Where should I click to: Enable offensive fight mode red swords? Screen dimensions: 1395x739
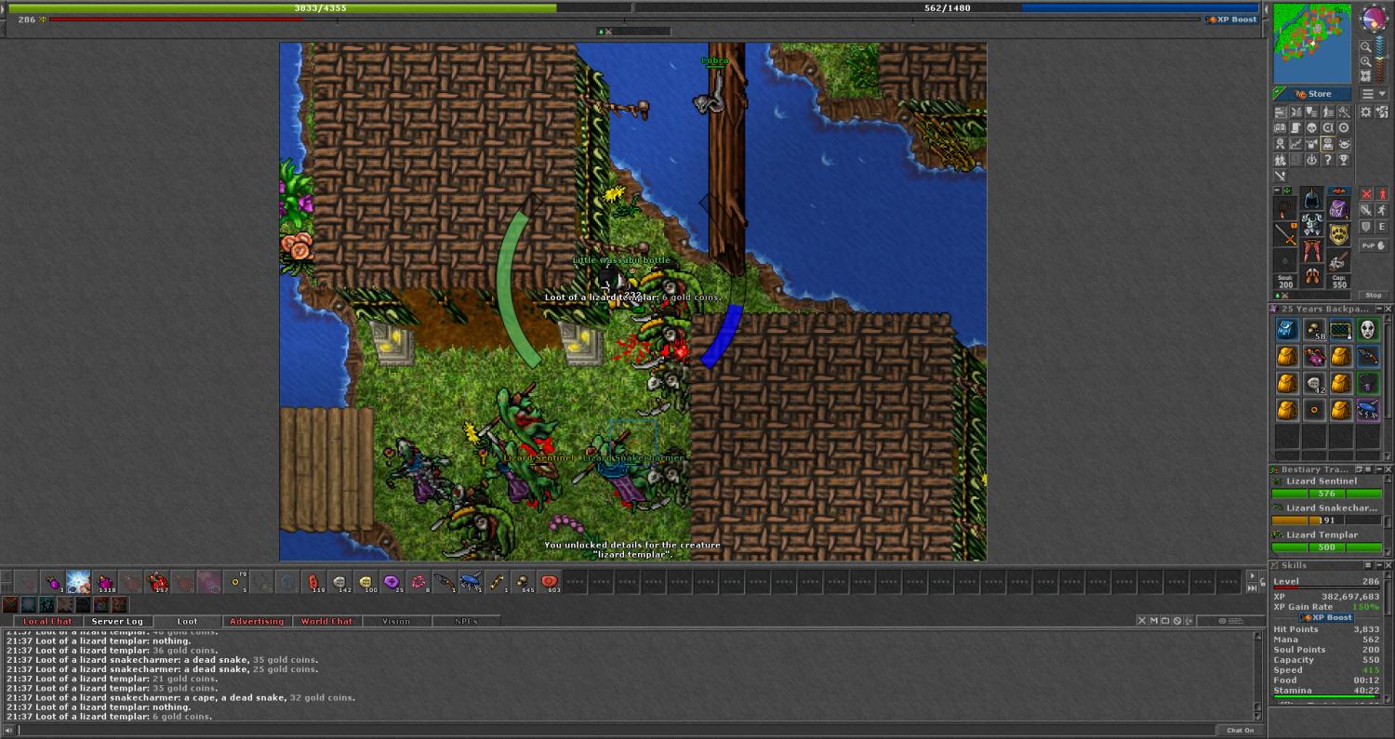[x=1366, y=194]
